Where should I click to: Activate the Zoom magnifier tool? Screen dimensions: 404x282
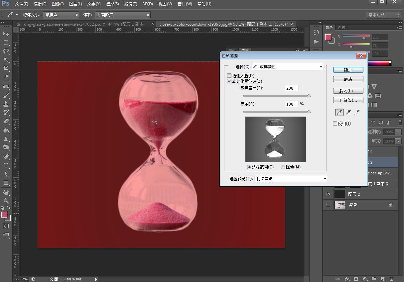point(6,201)
